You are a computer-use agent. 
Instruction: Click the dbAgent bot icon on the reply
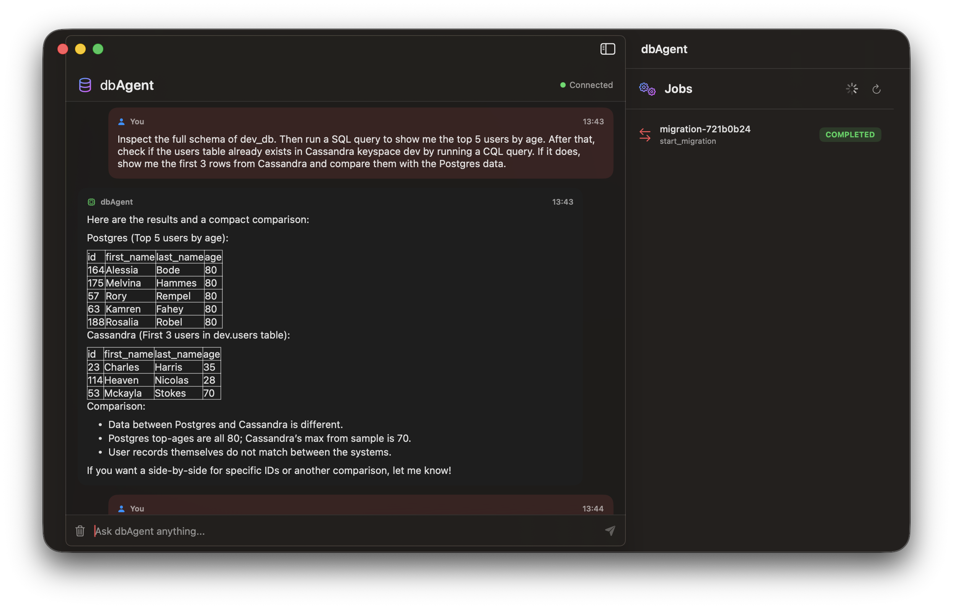coord(91,202)
